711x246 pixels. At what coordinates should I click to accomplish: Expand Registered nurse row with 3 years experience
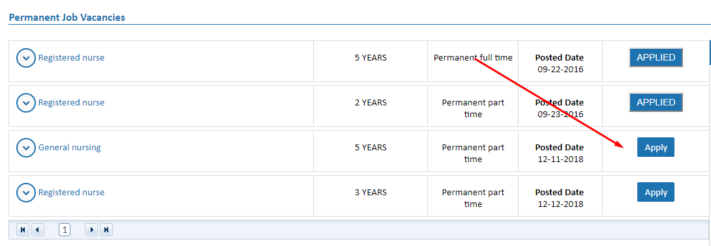tap(26, 193)
